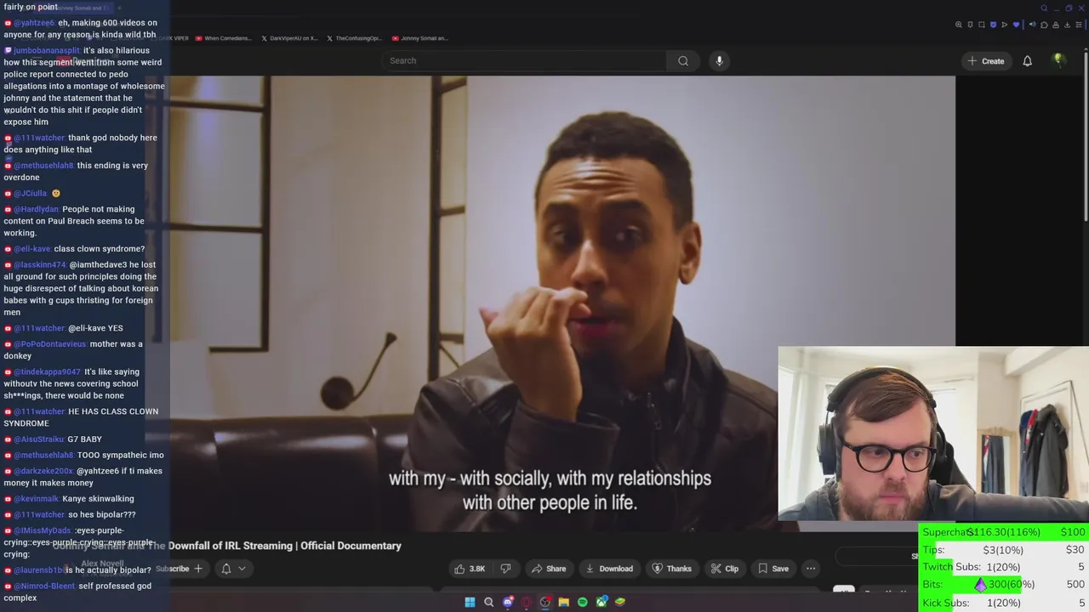Viewport: 1089px width, 612px height.
Task: Activate voice search microphone icon
Action: coord(719,60)
